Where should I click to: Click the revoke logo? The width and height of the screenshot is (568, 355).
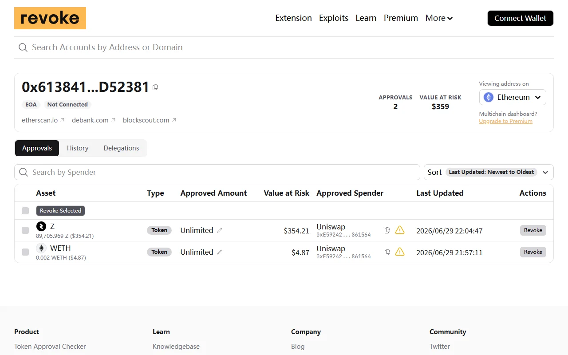50,18
